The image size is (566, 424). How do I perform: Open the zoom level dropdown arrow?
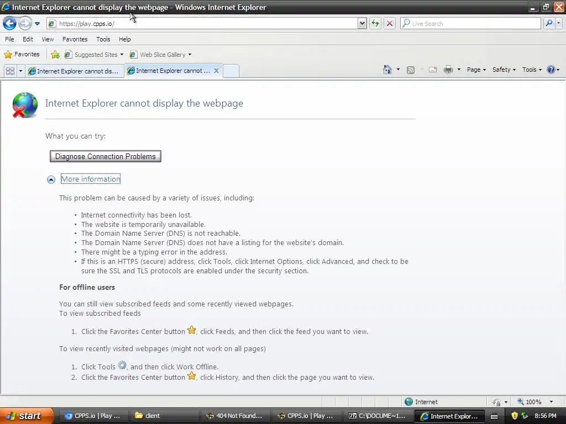click(x=551, y=402)
